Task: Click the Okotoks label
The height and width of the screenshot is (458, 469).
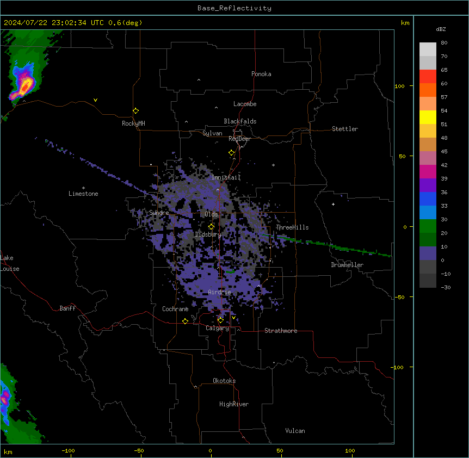Action: coord(224,381)
